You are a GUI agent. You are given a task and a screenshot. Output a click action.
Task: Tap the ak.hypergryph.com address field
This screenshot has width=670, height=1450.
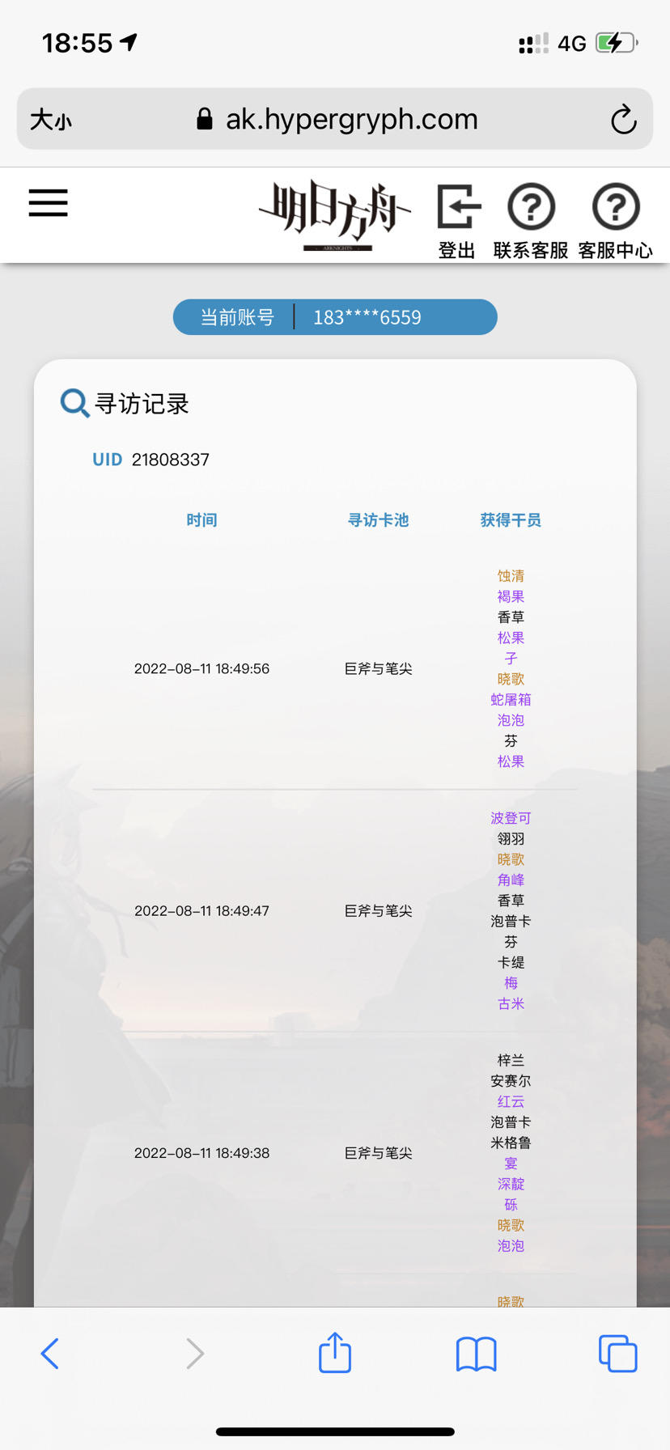coord(335,119)
